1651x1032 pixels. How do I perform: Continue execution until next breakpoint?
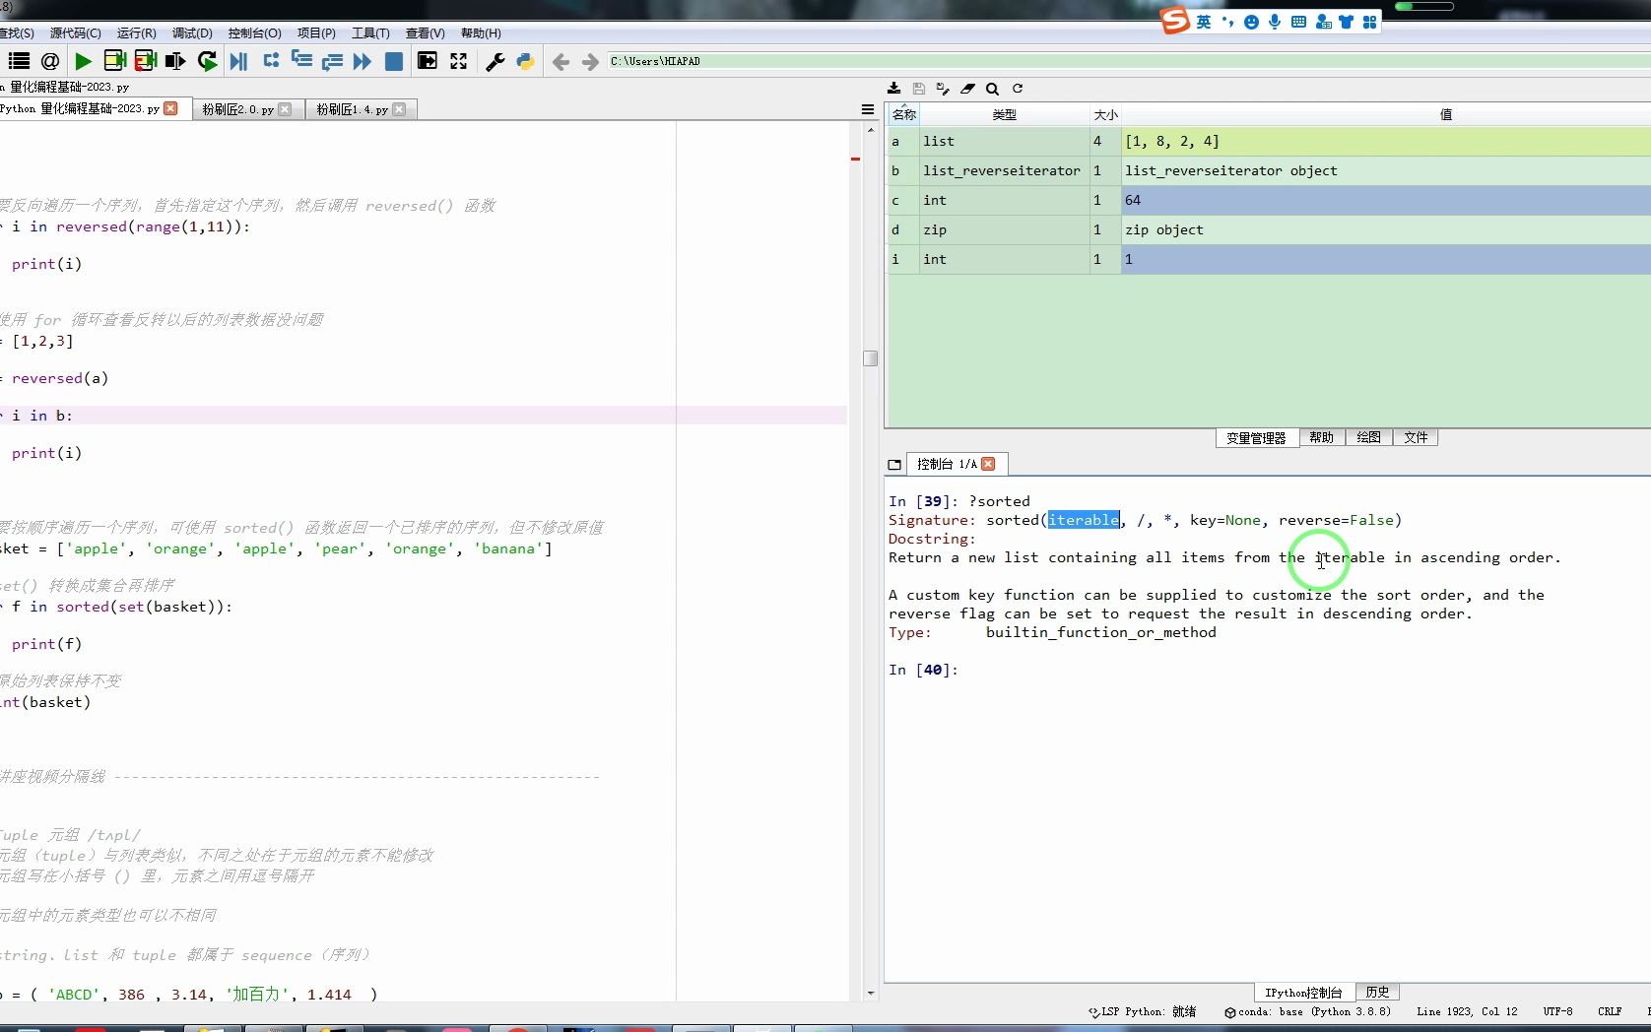click(363, 61)
